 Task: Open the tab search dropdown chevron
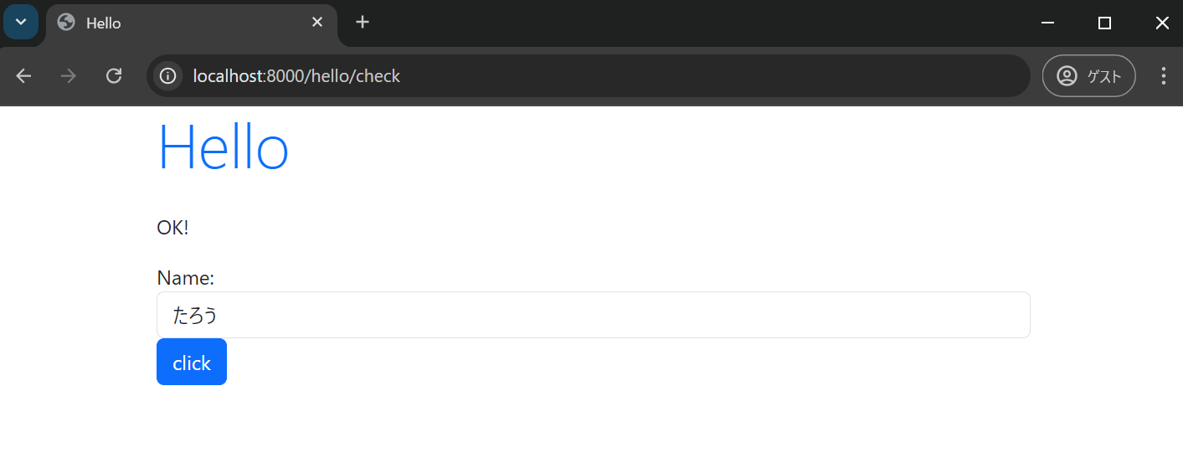point(21,22)
